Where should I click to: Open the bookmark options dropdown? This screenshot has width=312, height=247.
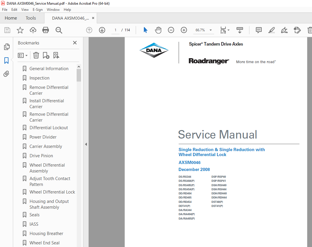(23, 55)
